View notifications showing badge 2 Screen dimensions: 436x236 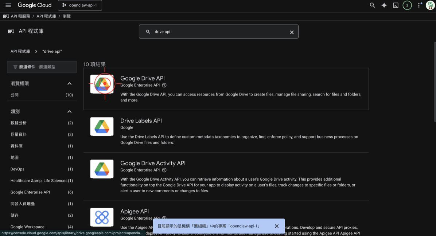tap(407, 5)
